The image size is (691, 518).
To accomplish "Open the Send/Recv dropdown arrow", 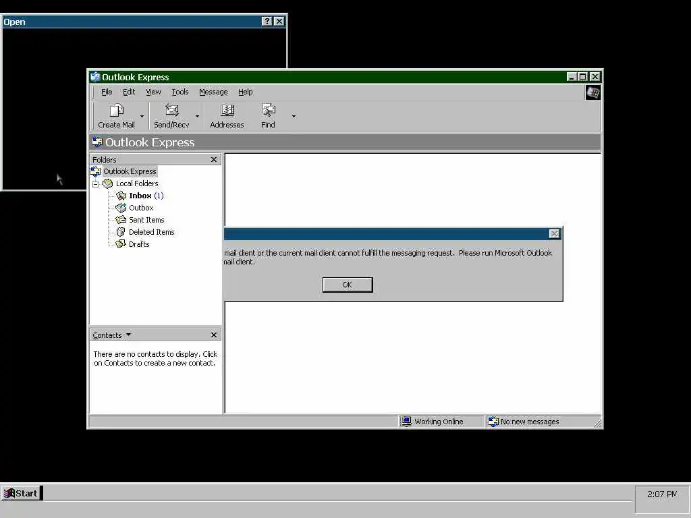I will 197,116.
